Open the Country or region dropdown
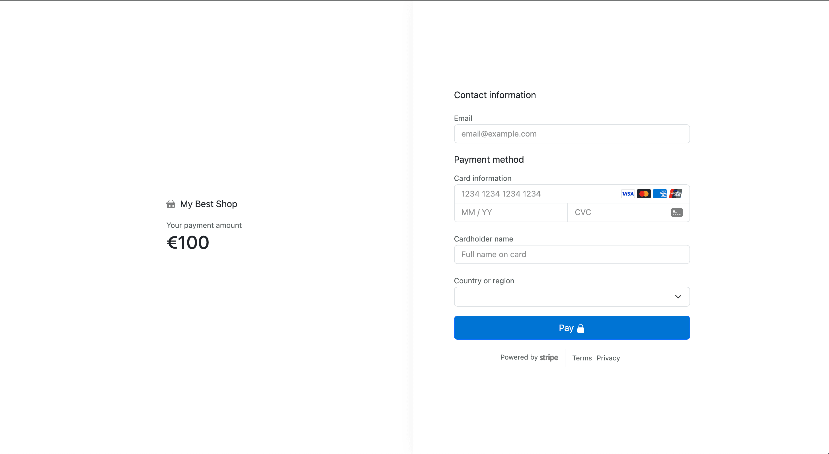 572,297
